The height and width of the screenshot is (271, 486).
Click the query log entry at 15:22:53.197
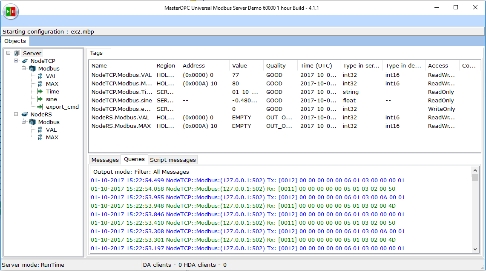247,248
